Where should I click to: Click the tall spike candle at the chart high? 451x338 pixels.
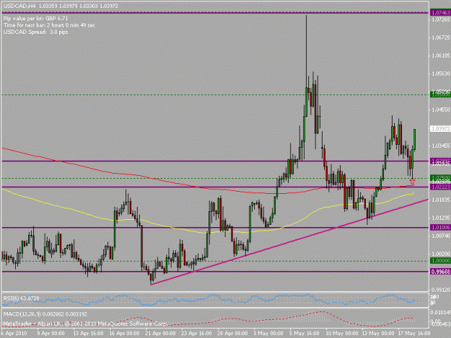[307, 66]
